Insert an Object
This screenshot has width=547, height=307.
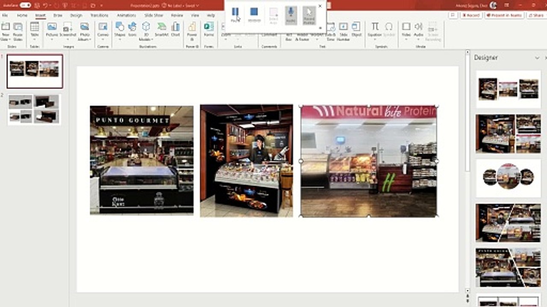pyautogui.click(x=356, y=29)
